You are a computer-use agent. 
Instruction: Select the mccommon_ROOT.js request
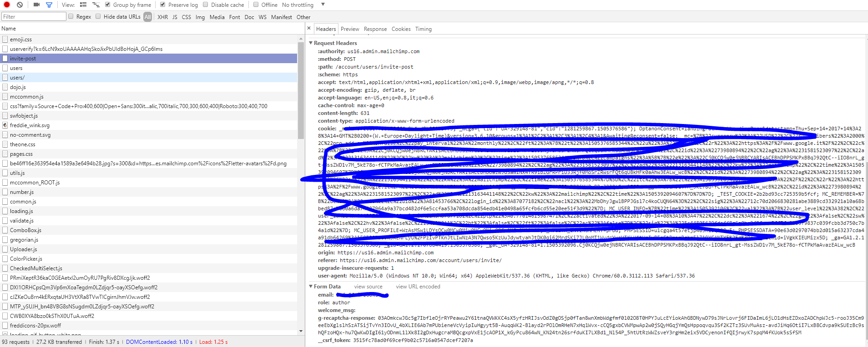[x=149, y=183]
